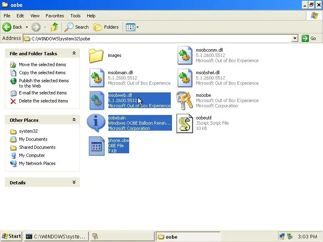Select the msobcomm.dll file icon

(185, 55)
